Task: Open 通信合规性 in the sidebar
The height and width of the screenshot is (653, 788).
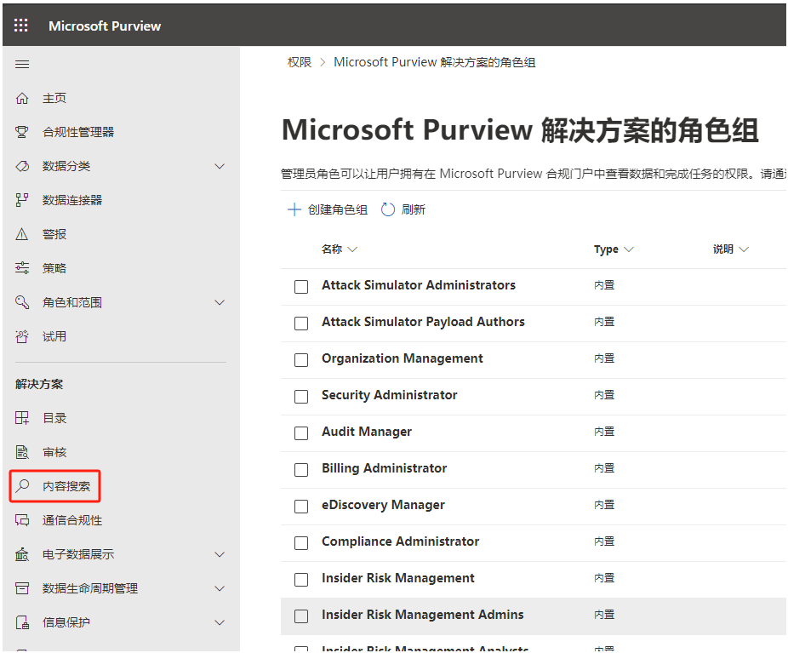Action: [x=72, y=520]
